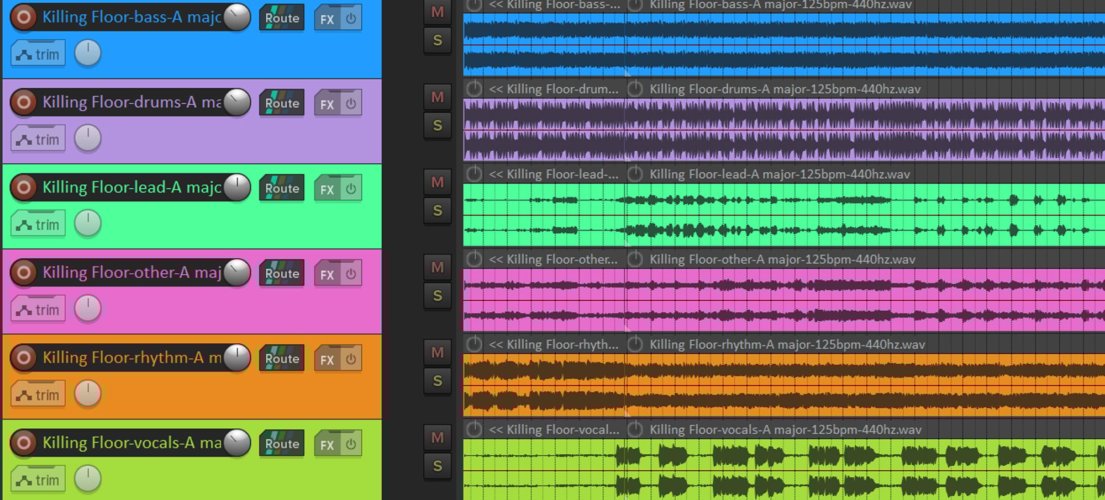
Task: Click the pan knob on the other track
Action: coord(88,308)
